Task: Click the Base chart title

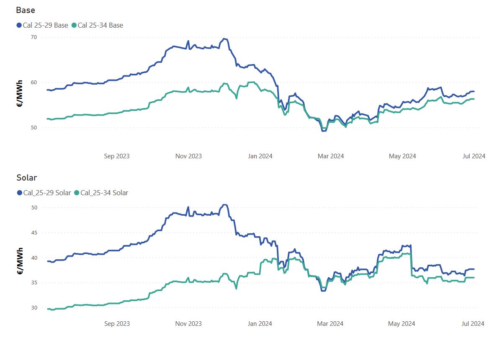Action: point(26,10)
